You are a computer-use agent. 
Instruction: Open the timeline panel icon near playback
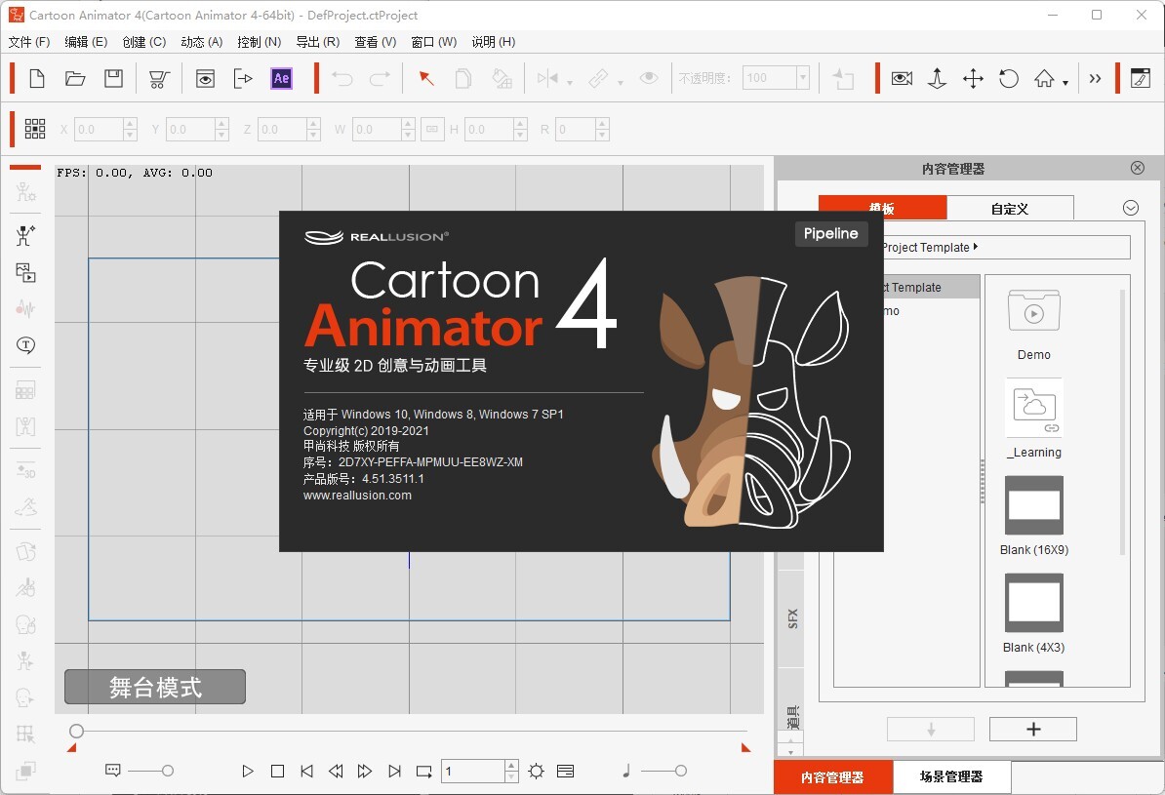pyautogui.click(x=565, y=772)
